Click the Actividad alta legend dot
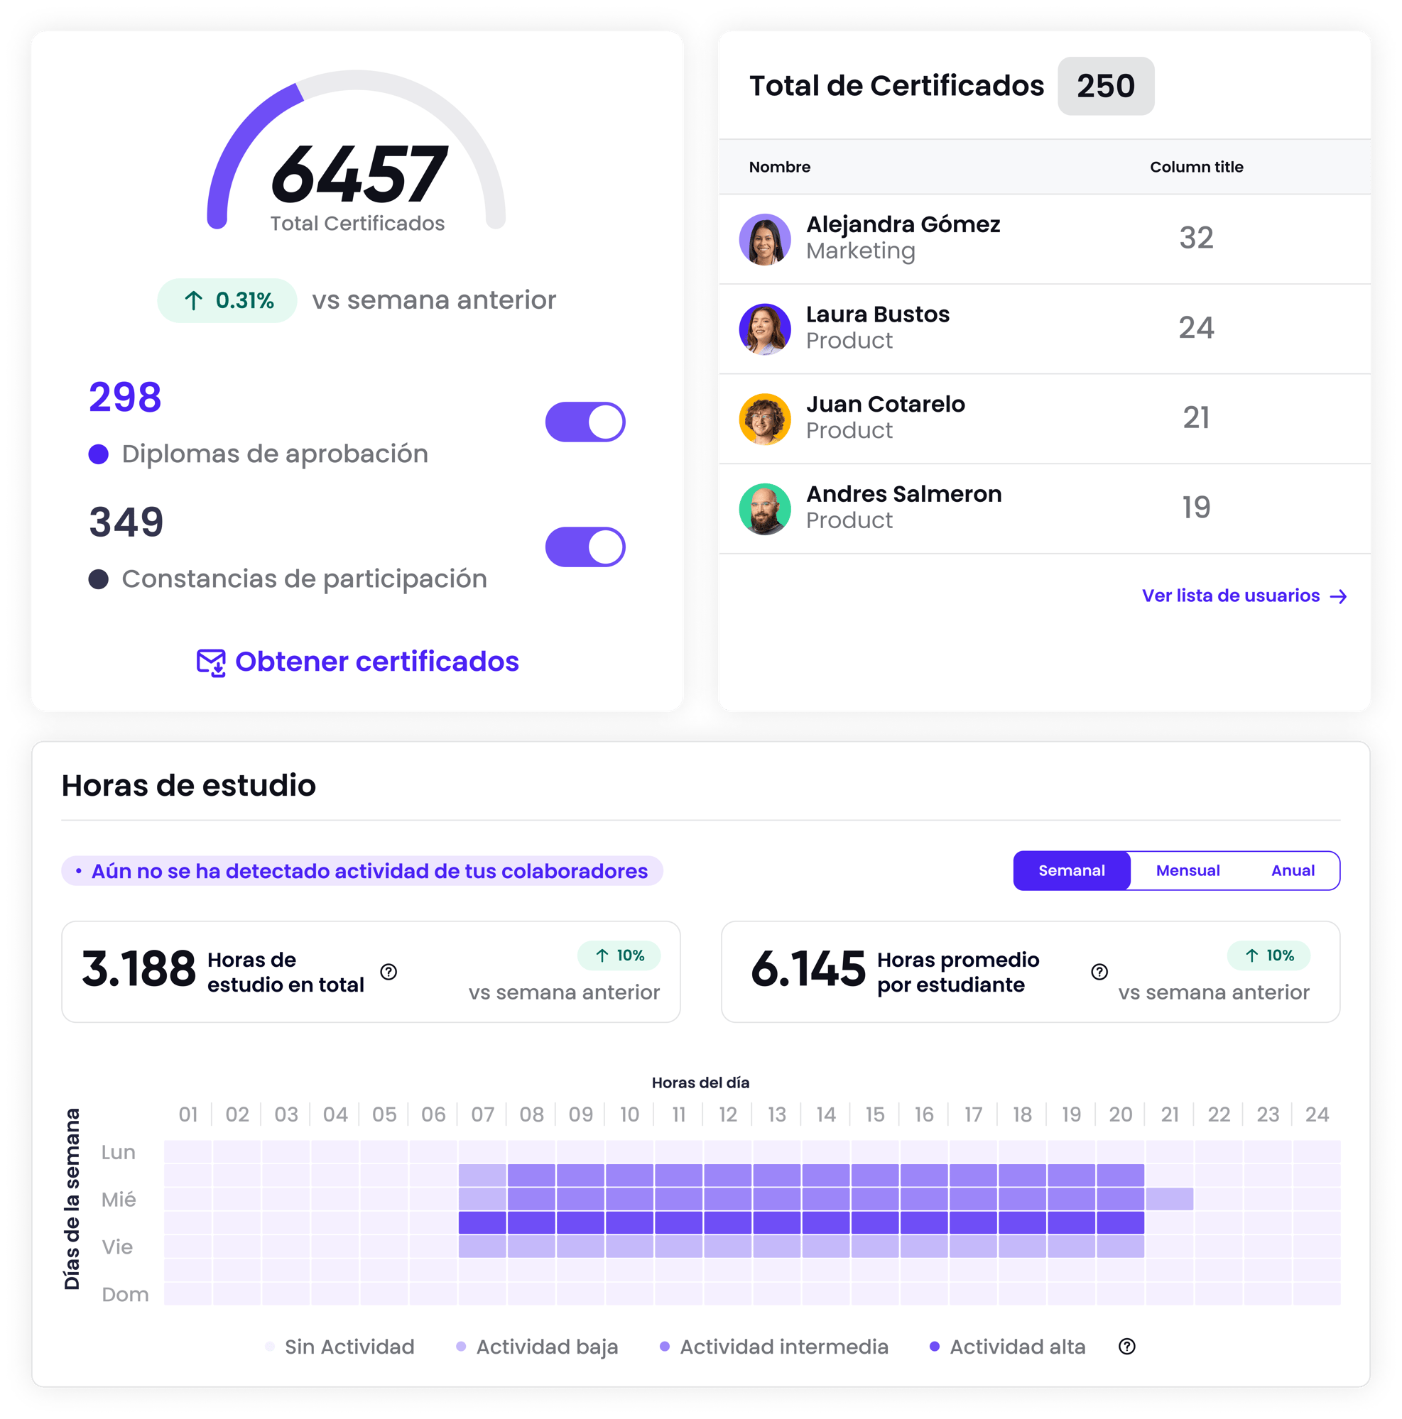Viewport: 1402px width, 1419px height. coord(934,1347)
